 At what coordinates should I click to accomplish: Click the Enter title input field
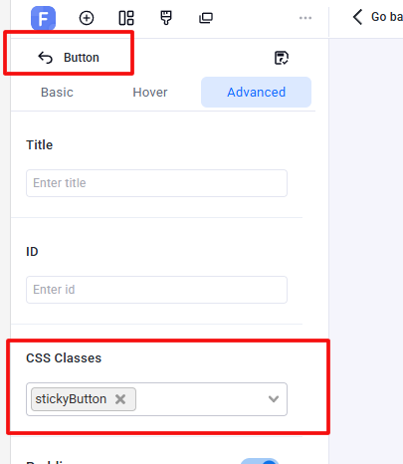pyautogui.click(x=156, y=183)
